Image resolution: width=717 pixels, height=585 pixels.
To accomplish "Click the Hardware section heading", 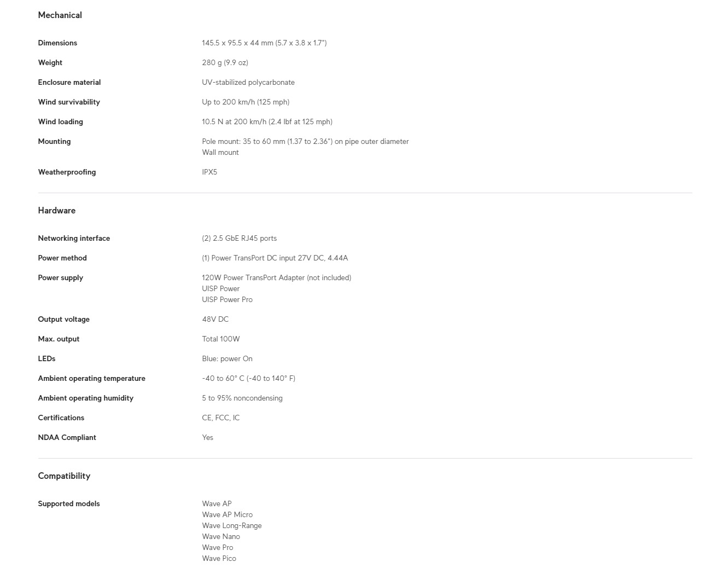I will point(56,211).
